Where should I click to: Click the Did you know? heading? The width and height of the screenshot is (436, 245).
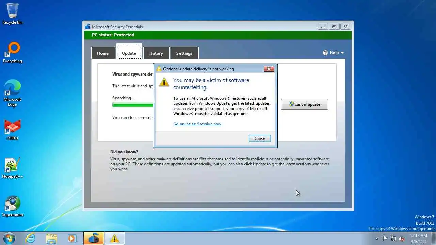[x=124, y=152]
